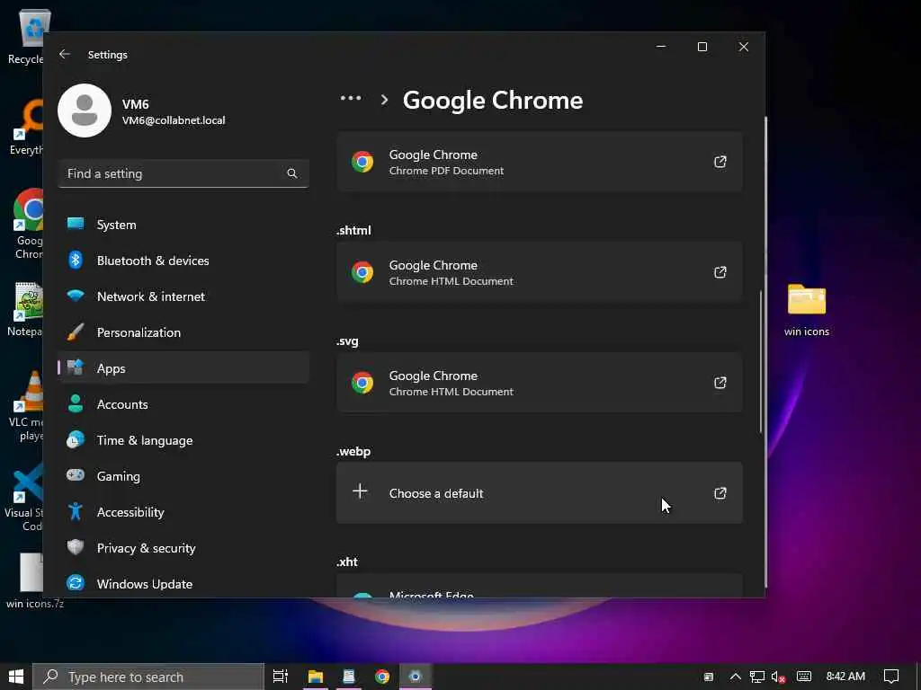The height and width of the screenshot is (690, 921).
Task: Open Gaming category
Action: tap(183, 476)
